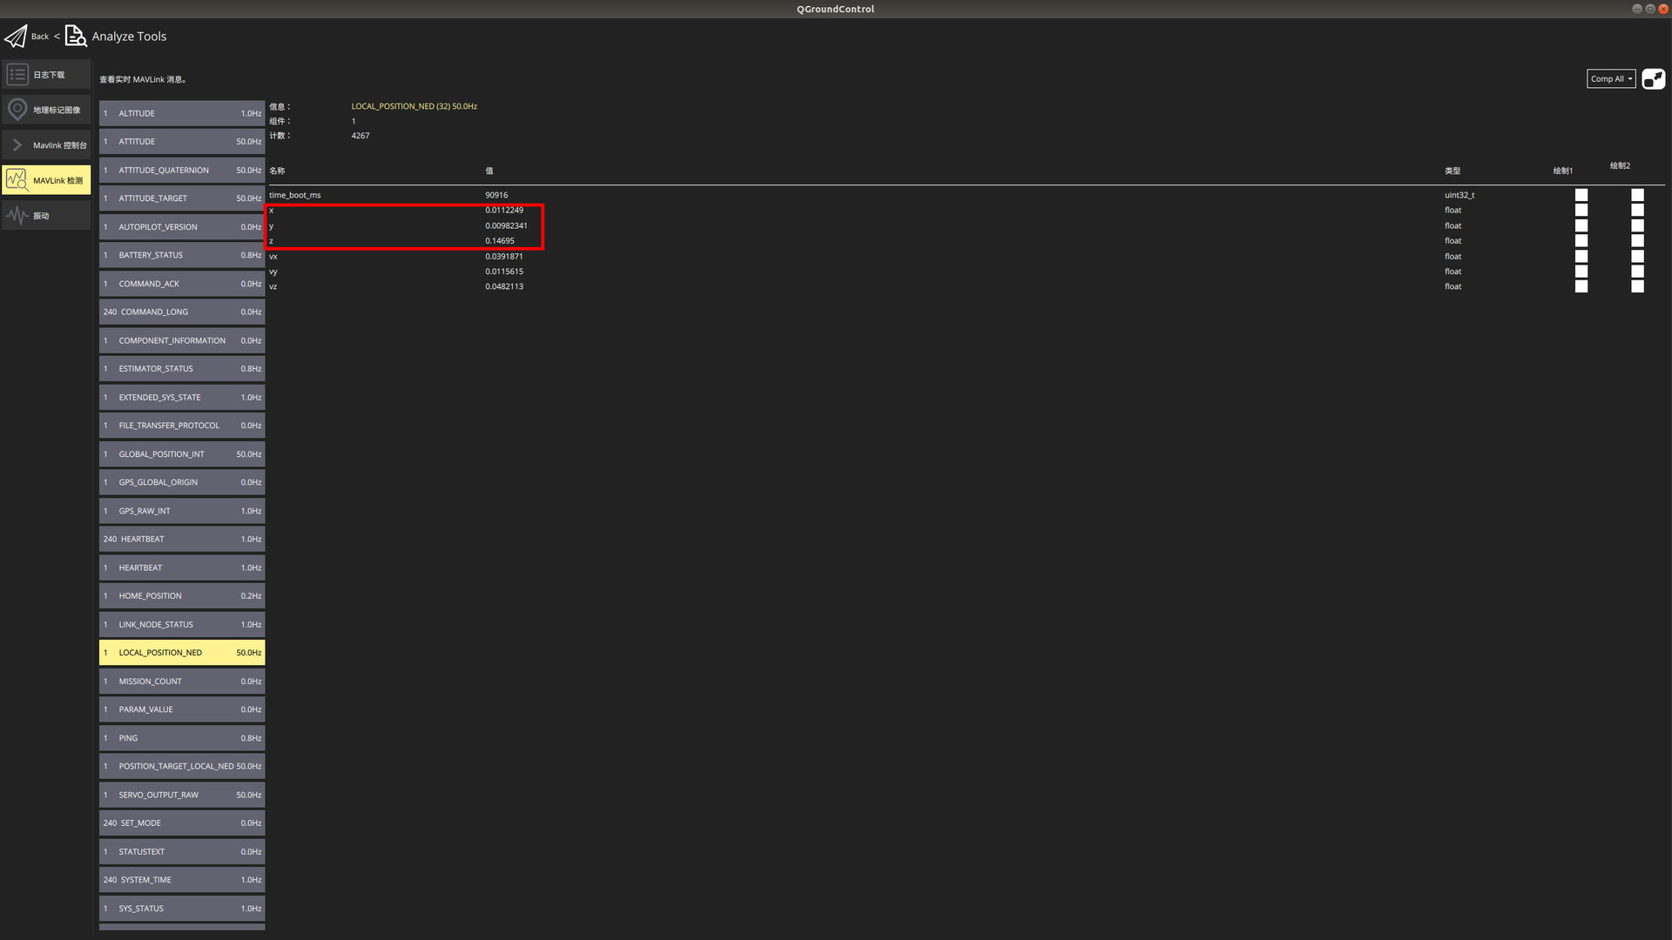Check 绘制2 box for z field
The height and width of the screenshot is (940, 1672).
coord(1637,240)
